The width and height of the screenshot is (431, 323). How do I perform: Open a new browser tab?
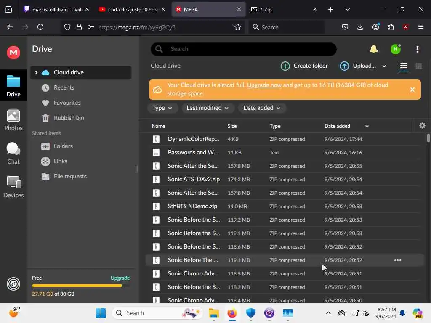click(330, 10)
